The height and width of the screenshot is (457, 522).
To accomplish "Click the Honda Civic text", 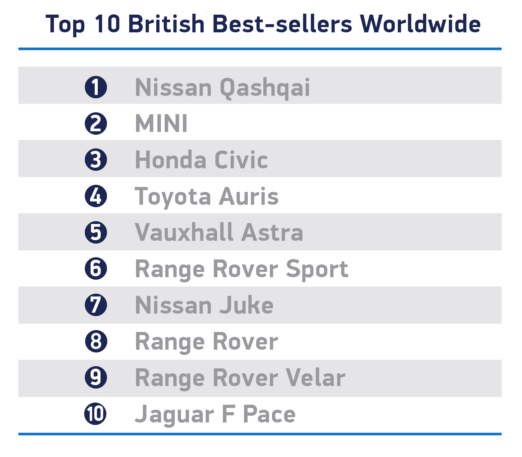I will (201, 160).
